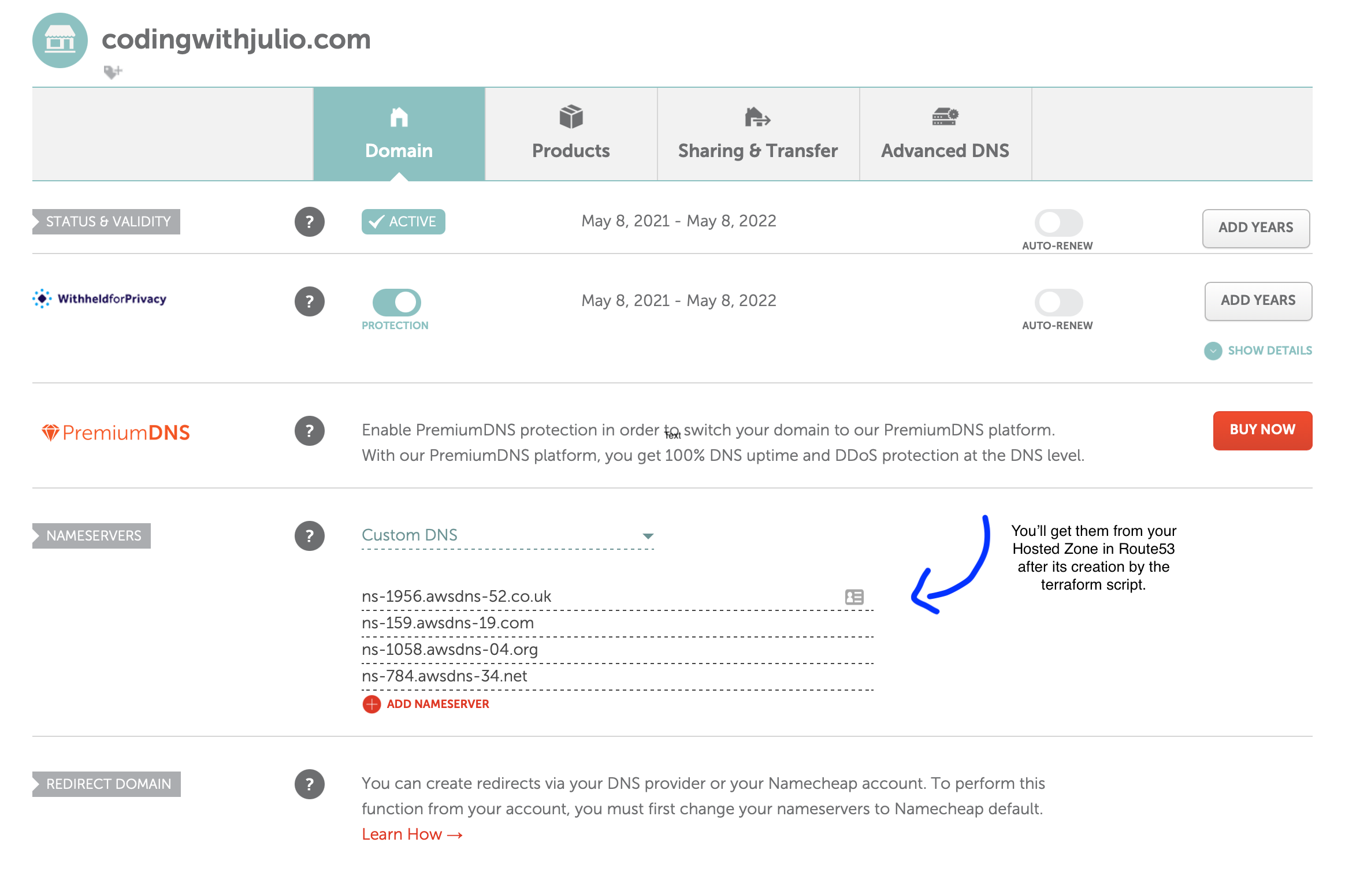The height and width of the screenshot is (872, 1345).
Task: Toggle the WithheldforPrivacy Protection switch
Action: coord(395,300)
